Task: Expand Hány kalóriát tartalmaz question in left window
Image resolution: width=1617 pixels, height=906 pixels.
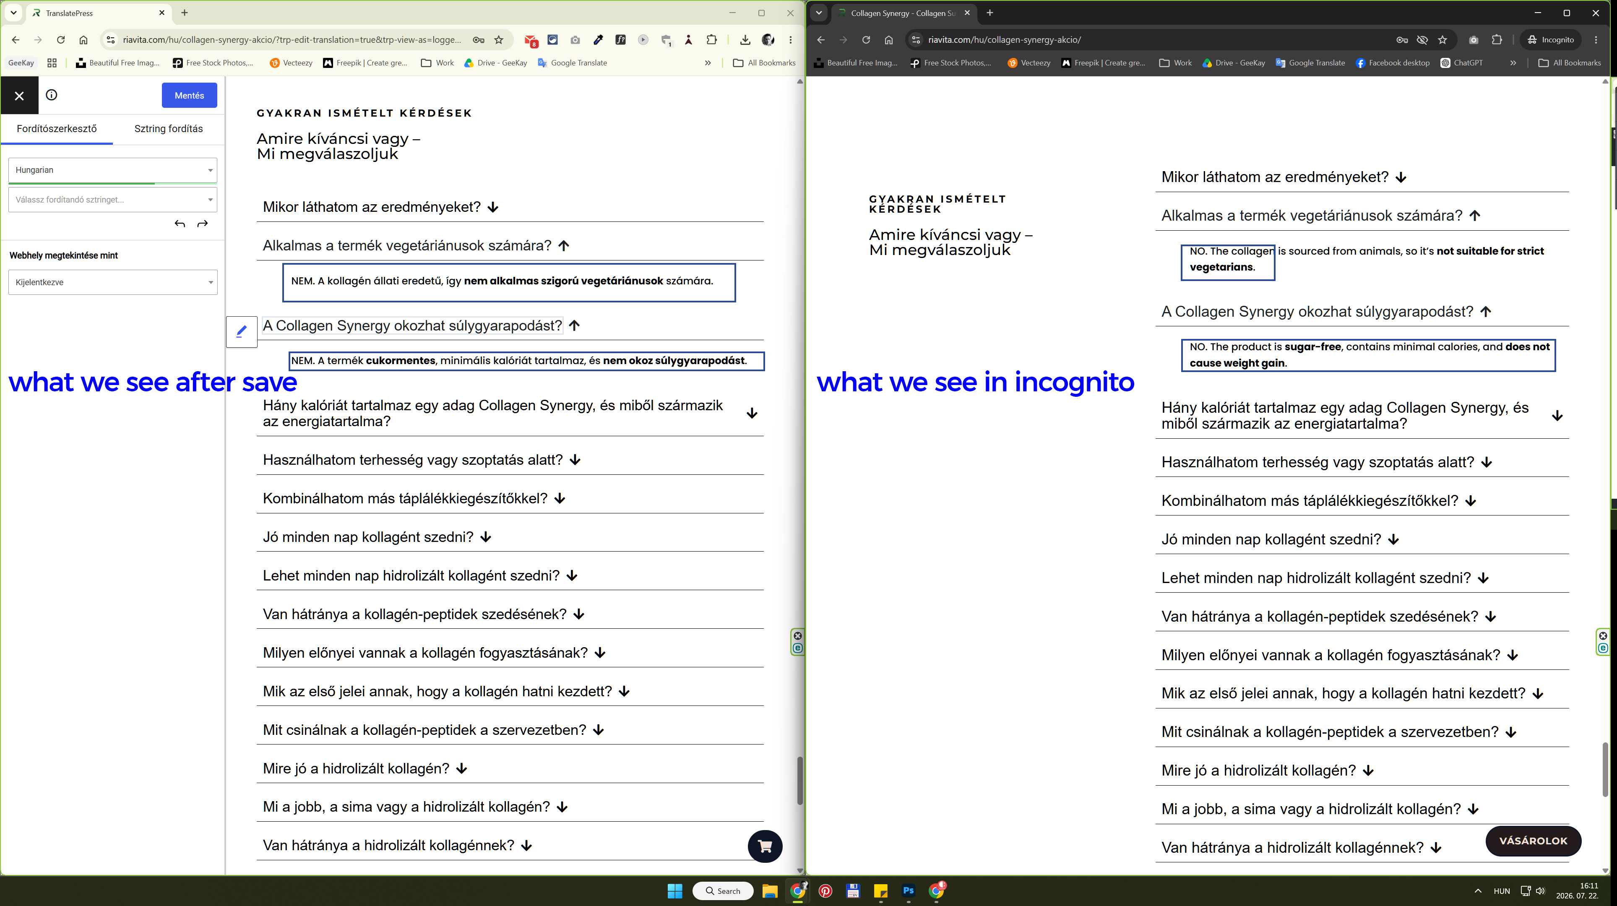Action: point(510,413)
